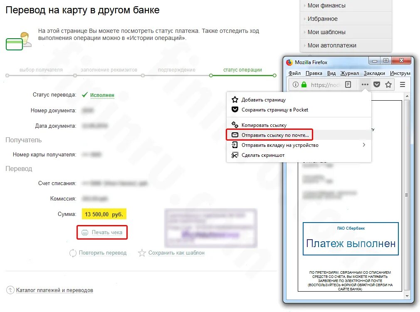
Task: Open Firefox Журнал menu
Action: coord(349,73)
